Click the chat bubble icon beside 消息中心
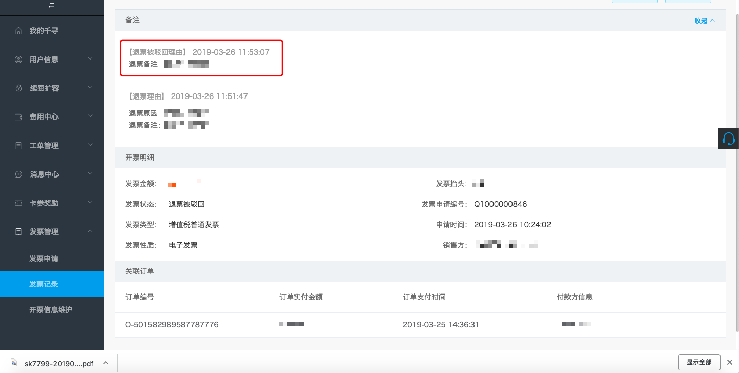The image size is (739, 373). click(18, 174)
